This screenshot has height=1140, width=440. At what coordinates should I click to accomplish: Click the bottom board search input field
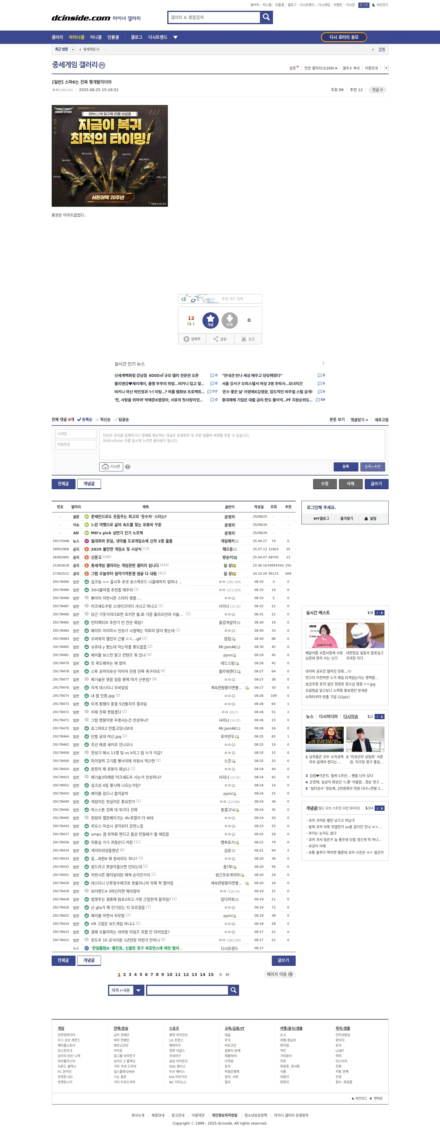[x=187, y=990]
